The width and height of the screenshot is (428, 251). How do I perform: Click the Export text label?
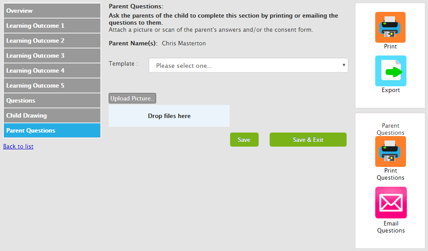tap(391, 90)
